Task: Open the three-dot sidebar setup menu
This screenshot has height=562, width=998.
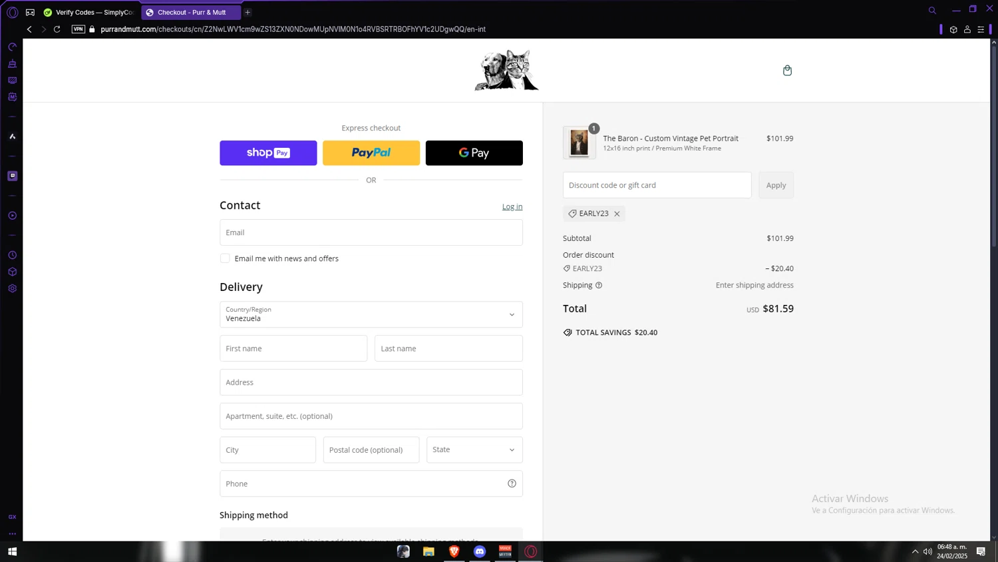Action: (x=12, y=533)
